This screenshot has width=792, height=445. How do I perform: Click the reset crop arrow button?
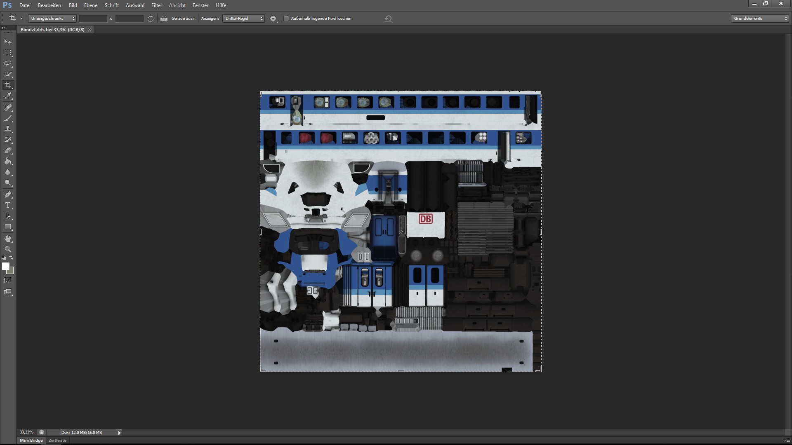(388, 19)
